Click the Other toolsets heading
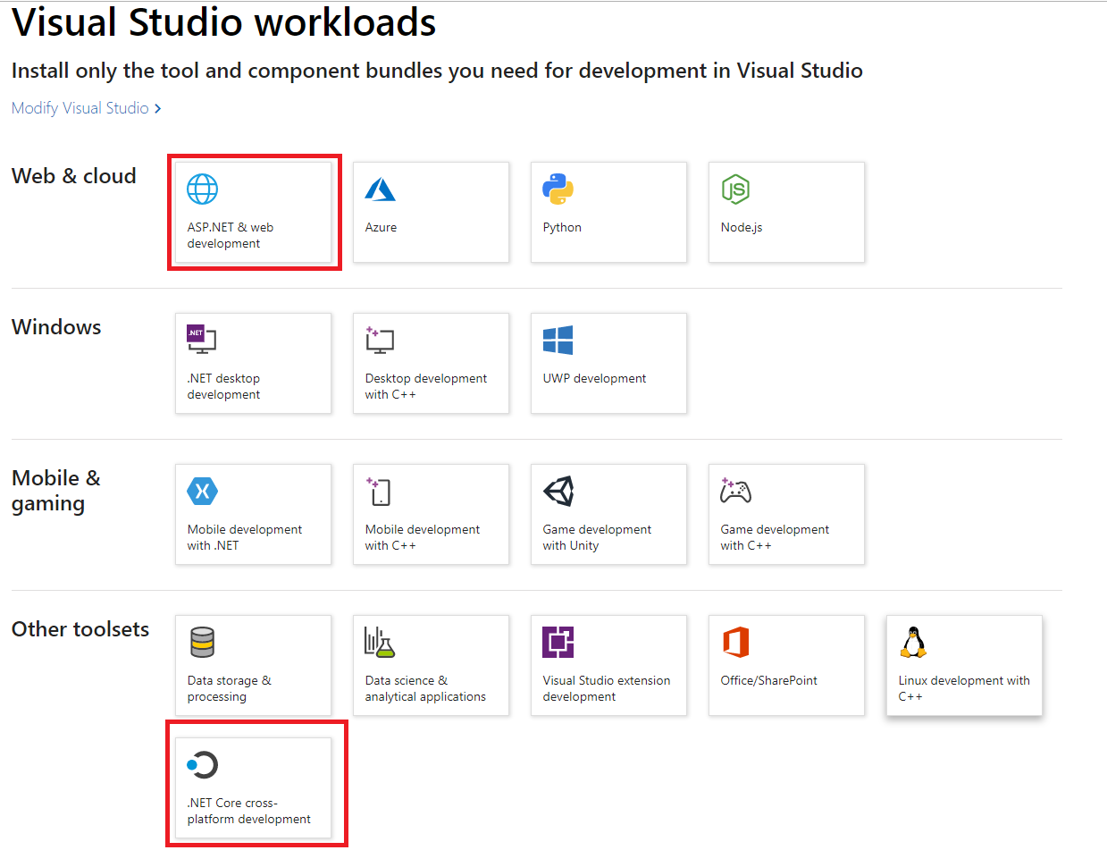Viewport: 1107px width, 867px height. tap(80, 629)
